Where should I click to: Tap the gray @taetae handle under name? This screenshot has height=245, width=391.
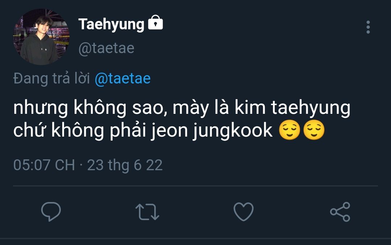106,48
